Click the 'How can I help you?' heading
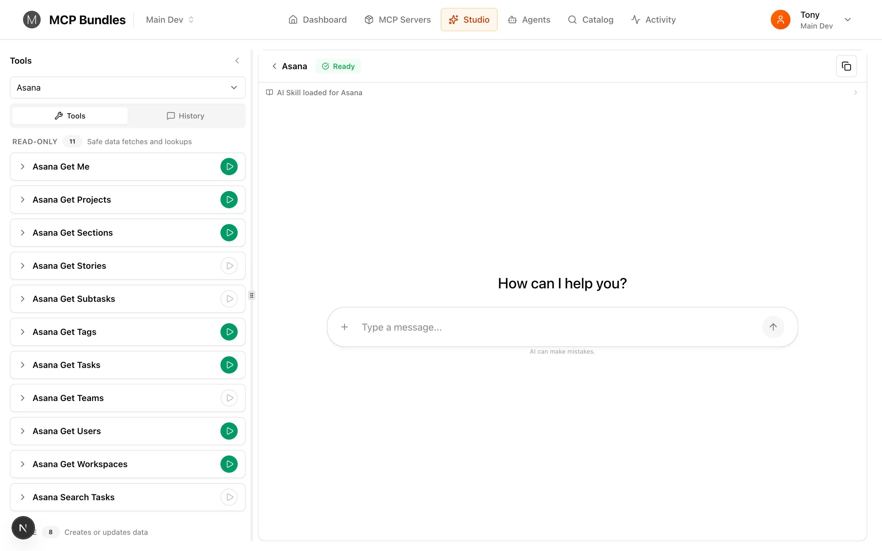Image resolution: width=882 pixels, height=551 pixels. [x=562, y=283]
